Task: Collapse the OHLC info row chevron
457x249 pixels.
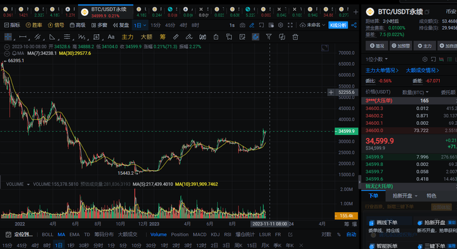Action: tap(6, 46)
